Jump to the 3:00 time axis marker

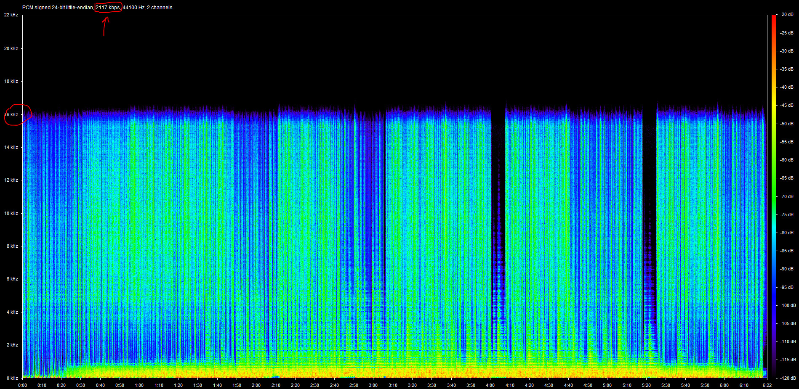pos(373,385)
